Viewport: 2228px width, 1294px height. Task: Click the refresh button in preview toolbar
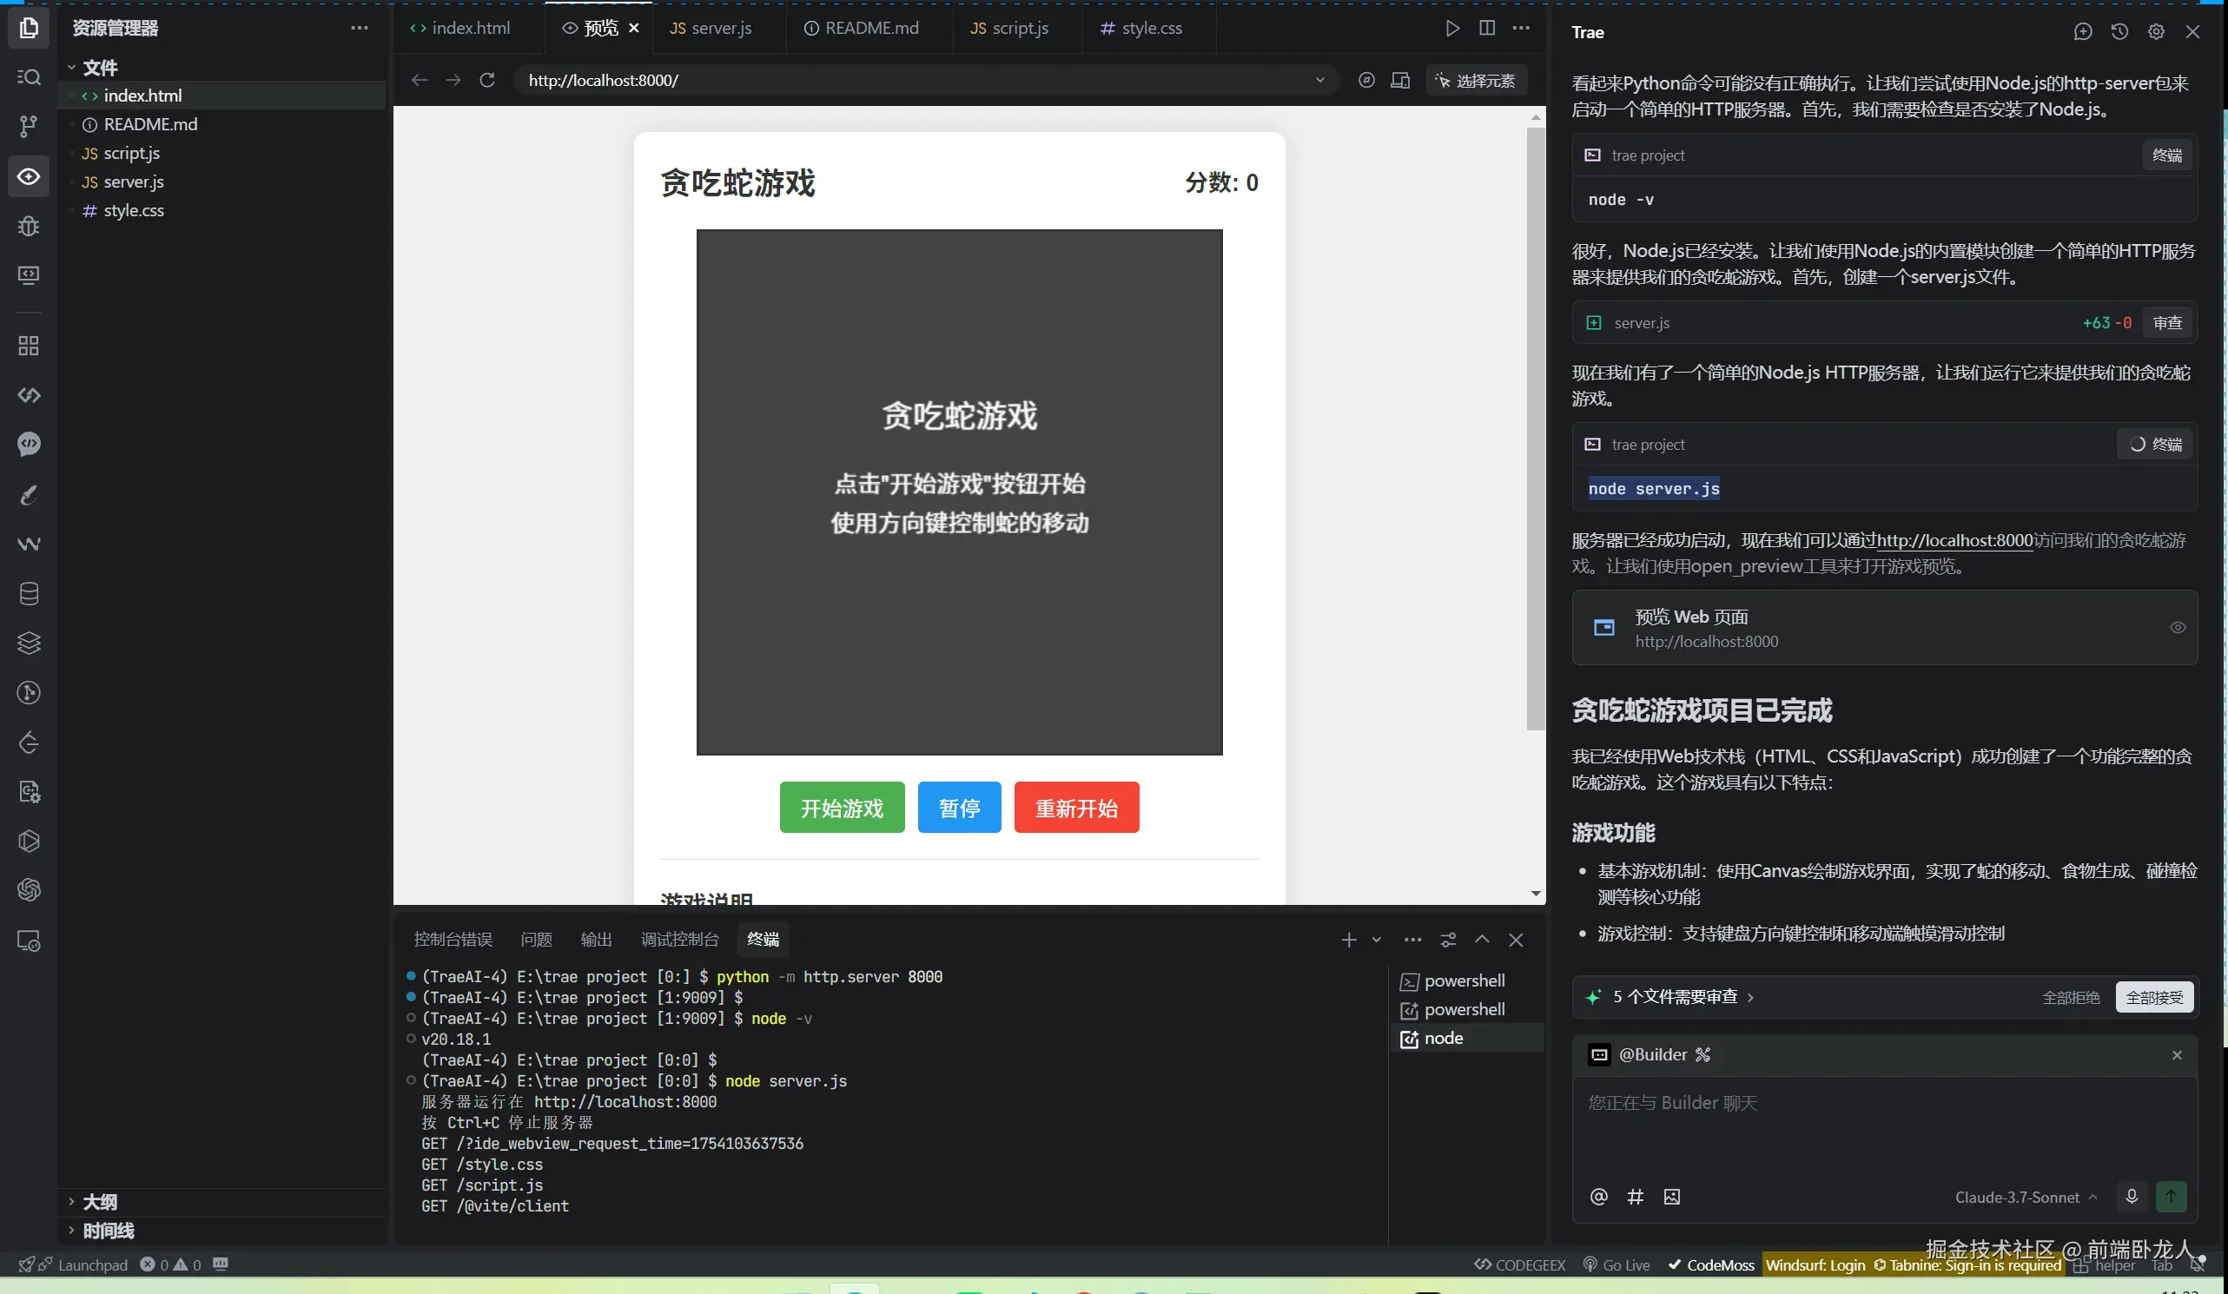click(x=487, y=81)
